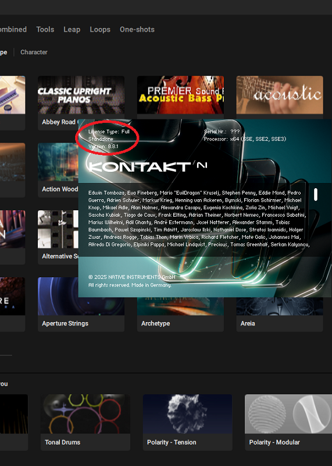The height and width of the screenshot is (466, 332).
Task: Click the Native Instruments N logo
Action: click(201, 165)
